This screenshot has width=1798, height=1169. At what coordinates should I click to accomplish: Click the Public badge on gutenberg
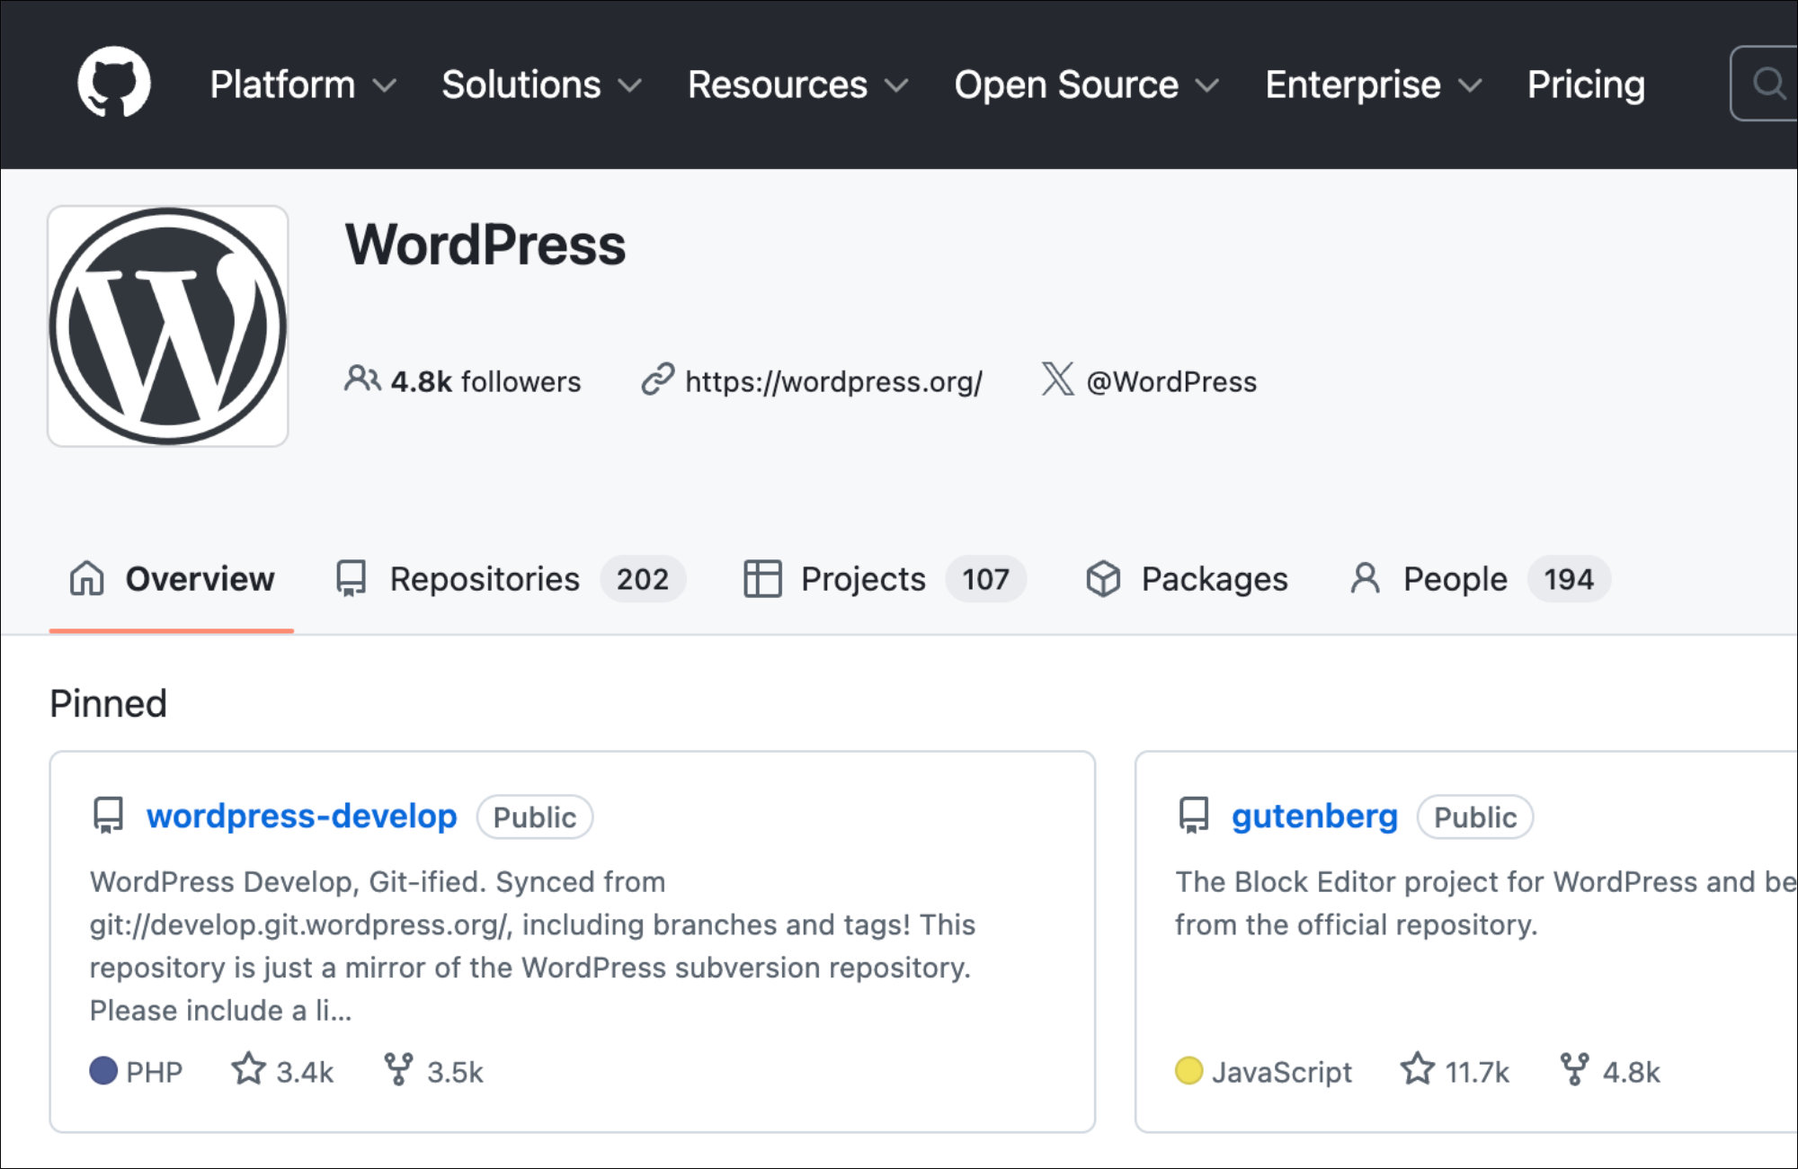(1475, 817)
